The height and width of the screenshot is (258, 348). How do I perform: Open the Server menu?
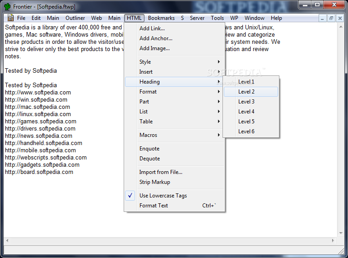(197, 18)
